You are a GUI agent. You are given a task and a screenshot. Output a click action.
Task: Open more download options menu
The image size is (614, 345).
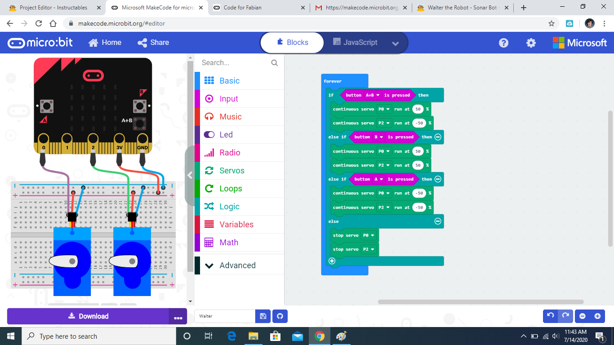(x=178, y=317)
